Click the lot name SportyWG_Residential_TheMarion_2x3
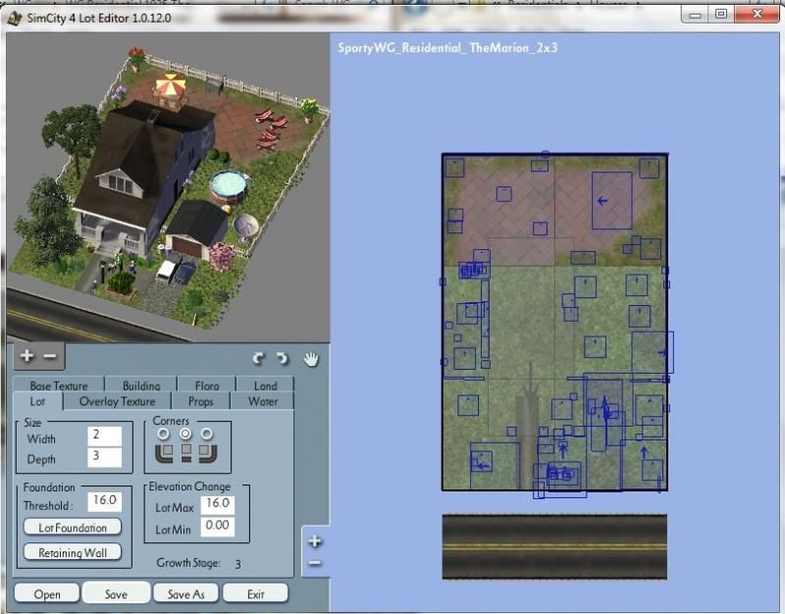Screen dimensions: 785x614 pos(447,48)
